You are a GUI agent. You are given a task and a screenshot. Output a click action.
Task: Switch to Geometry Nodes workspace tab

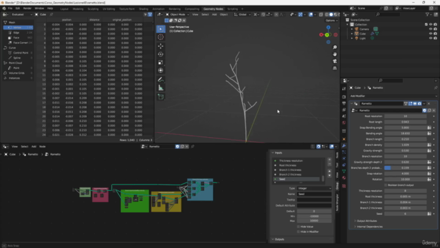[213, 9]
